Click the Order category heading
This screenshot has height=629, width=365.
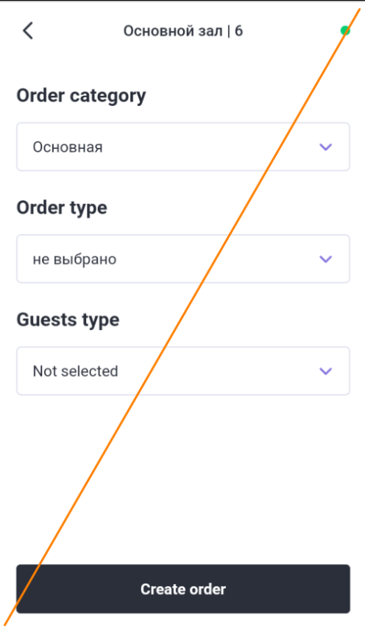tap(82, 96)
